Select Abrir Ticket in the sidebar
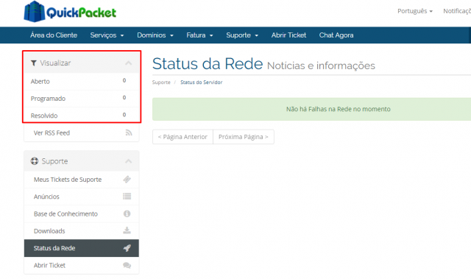This screenshot has height=279, width=471. point(82,265)
